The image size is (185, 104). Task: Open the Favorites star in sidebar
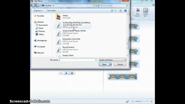tap(35, 16)
